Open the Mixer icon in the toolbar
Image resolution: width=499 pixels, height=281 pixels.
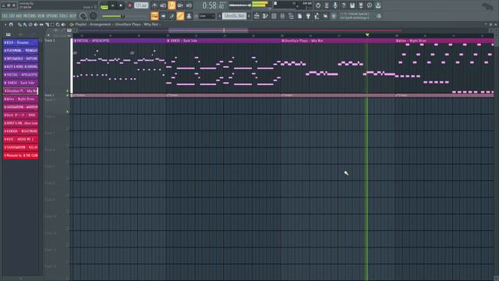click(282, 16)
